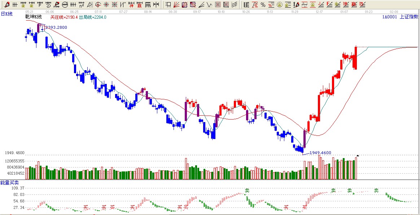This screenshot has height=215, width=420.
Task: Click the 能量买卖 indicator panel label
Action: click(x=9, y=183)
